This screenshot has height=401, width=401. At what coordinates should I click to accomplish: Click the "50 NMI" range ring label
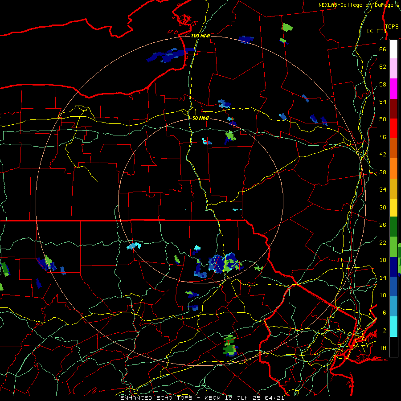point(200,118)
